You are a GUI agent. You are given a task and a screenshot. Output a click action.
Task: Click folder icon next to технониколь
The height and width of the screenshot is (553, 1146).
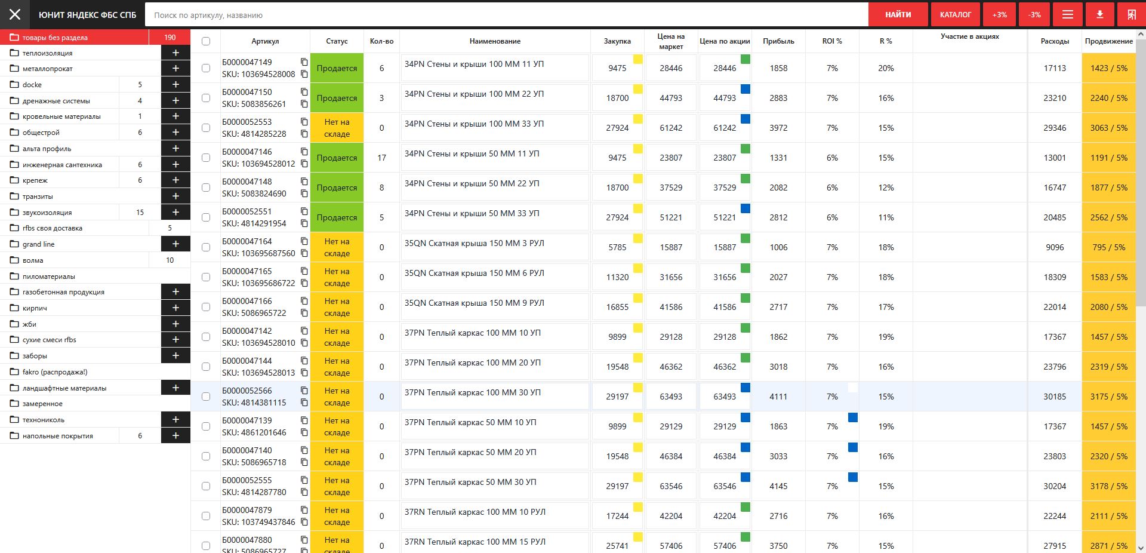[14, 420]
